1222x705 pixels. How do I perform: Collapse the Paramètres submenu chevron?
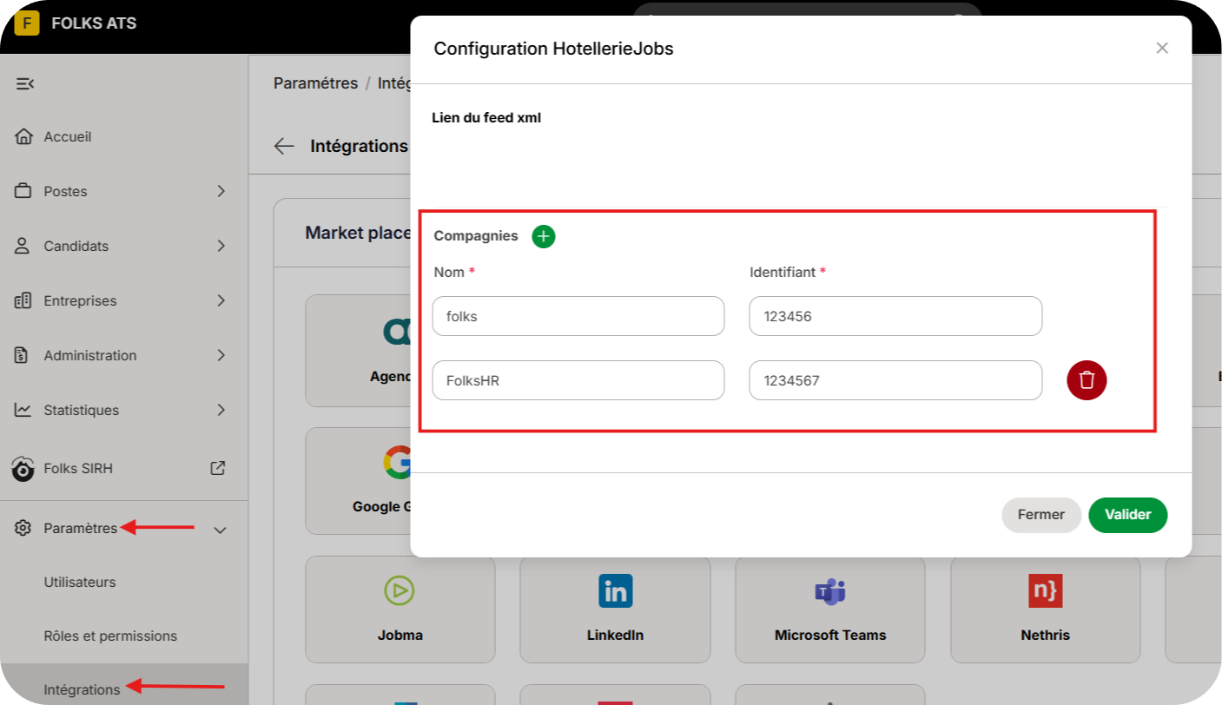[221, 529]
